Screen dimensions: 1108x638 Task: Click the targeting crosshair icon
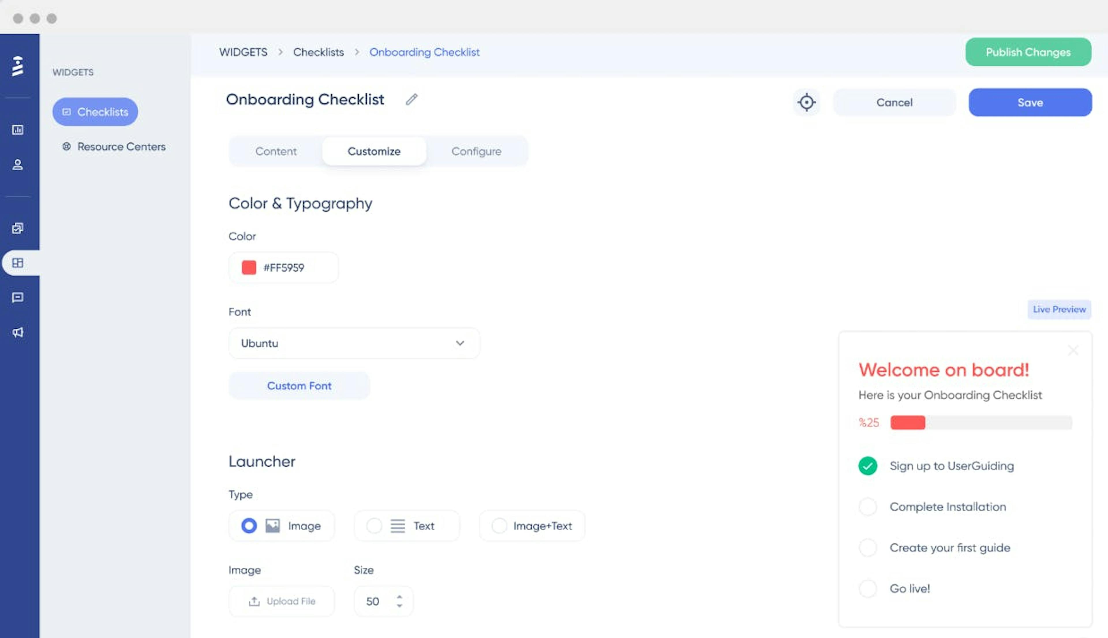point(807,102)
